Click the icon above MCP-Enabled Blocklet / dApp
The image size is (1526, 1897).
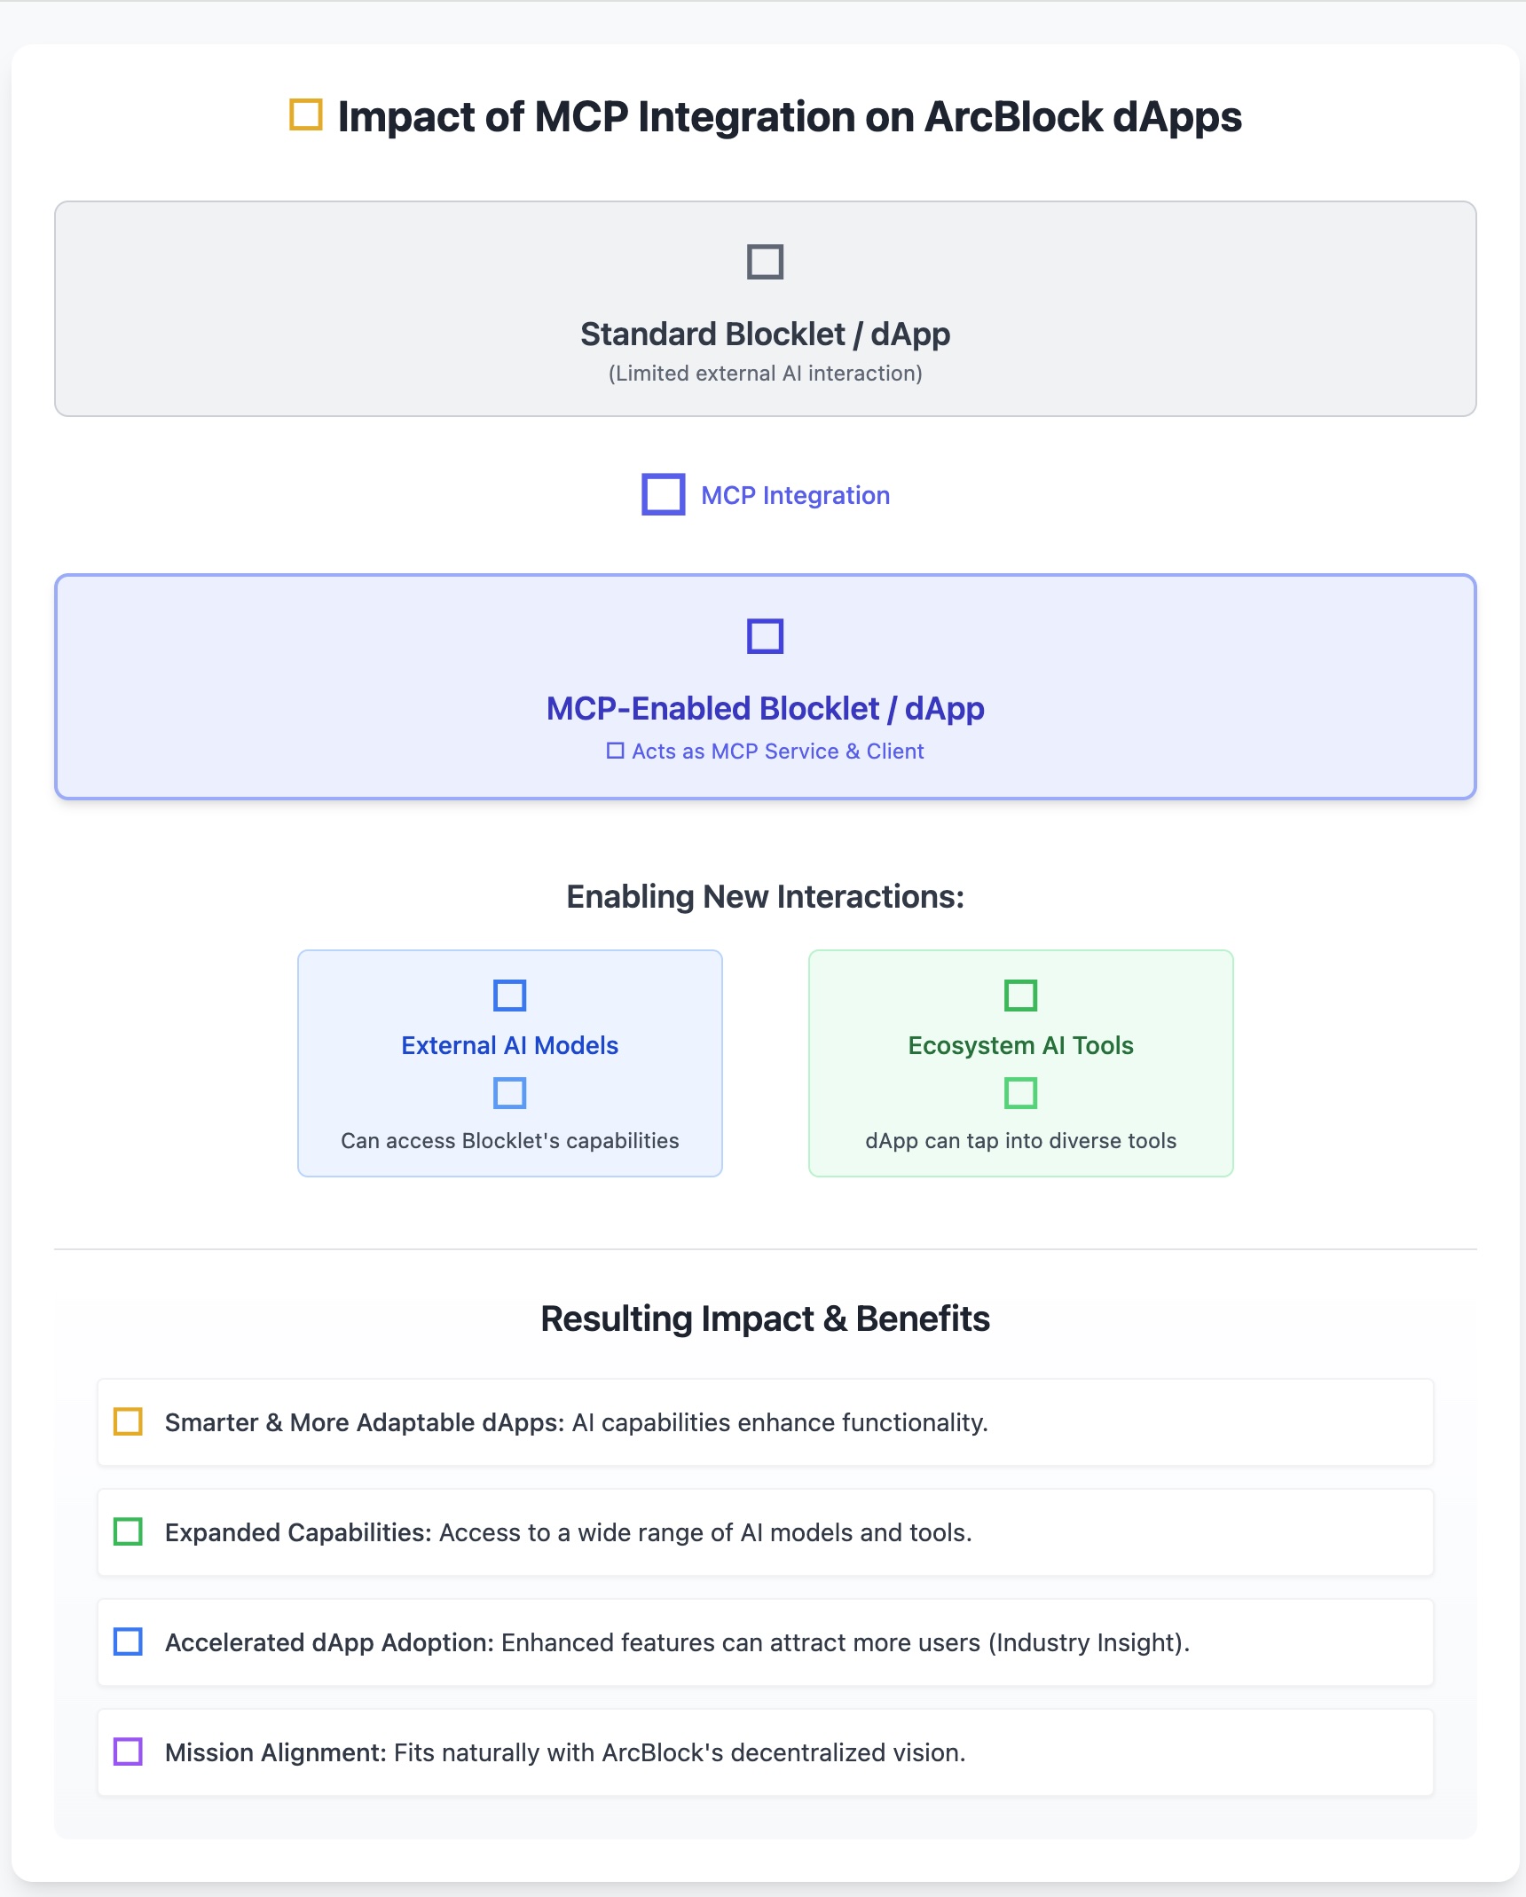tap(765, 636)
